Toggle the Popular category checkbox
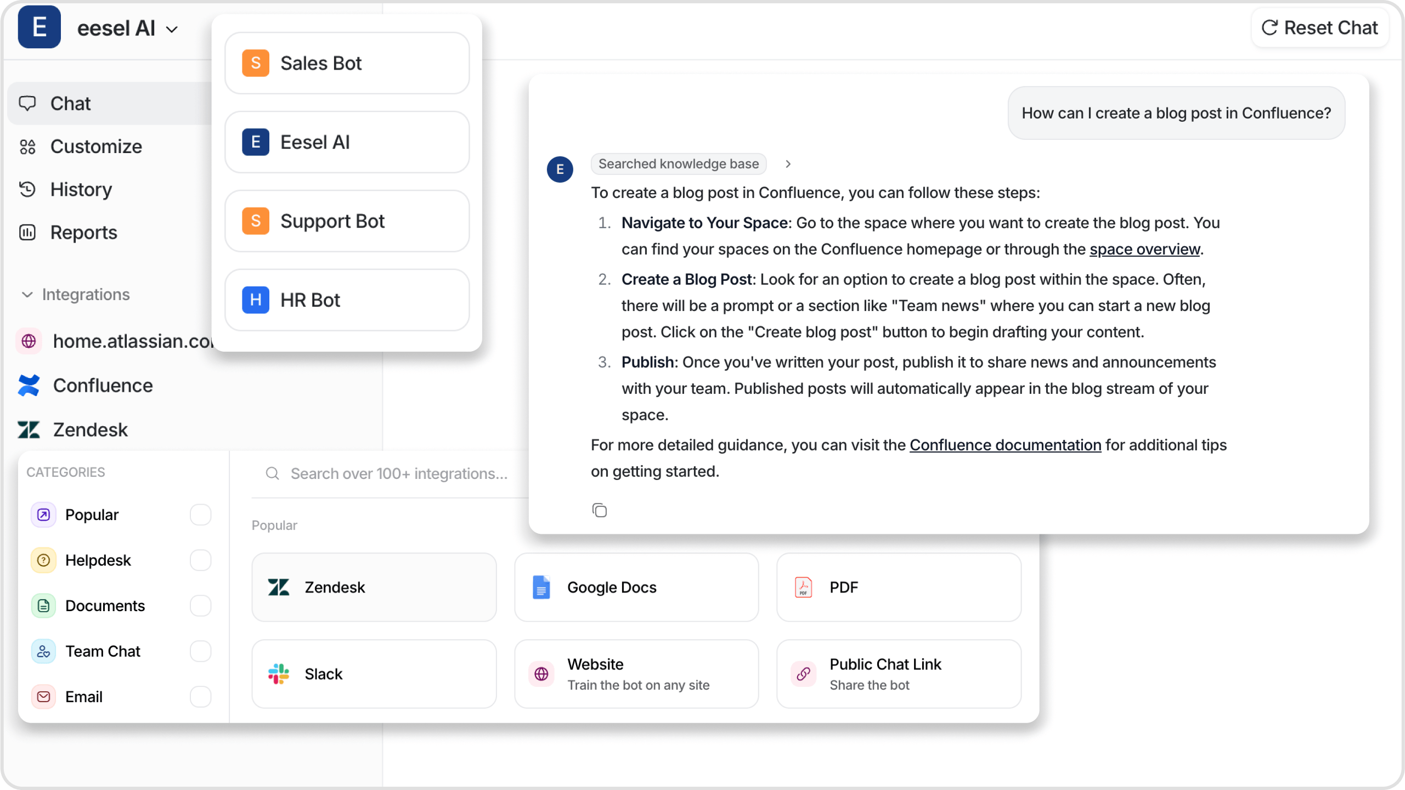Image resolution: width=1405 pixels, height=790 pixels. pos(201,515)
